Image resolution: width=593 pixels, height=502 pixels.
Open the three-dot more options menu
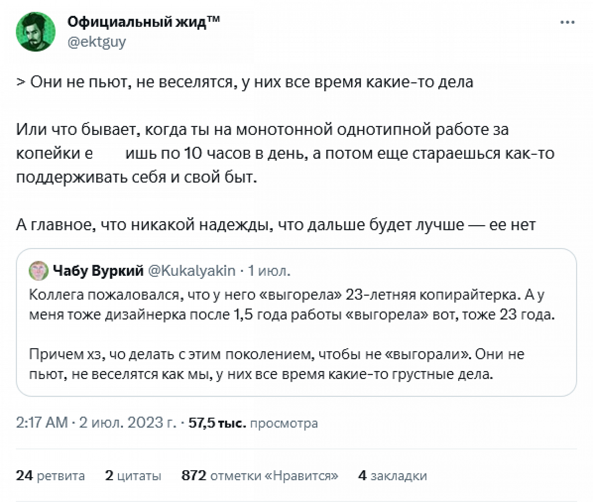coord(567,23)
